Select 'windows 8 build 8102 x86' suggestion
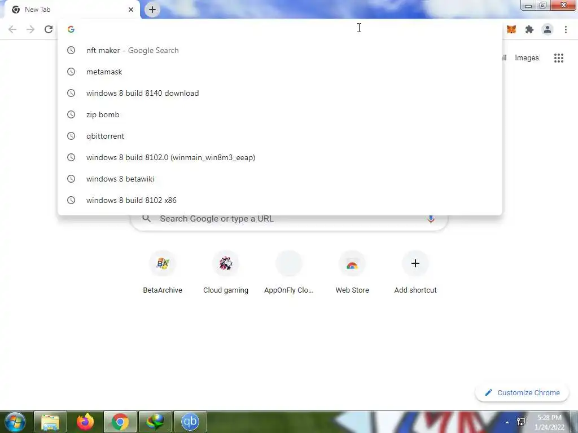 [x=280, y=200]
